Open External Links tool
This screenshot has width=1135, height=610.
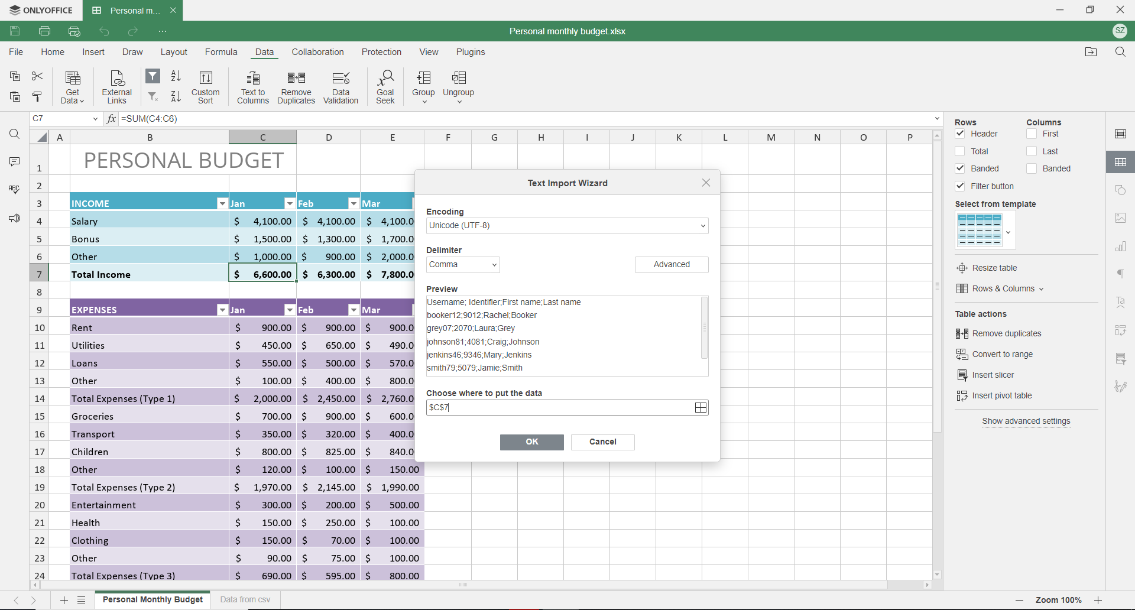point(117,87)
